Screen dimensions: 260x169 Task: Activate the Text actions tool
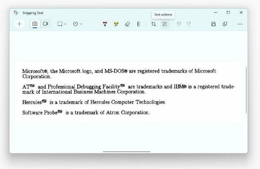(165, 24)
